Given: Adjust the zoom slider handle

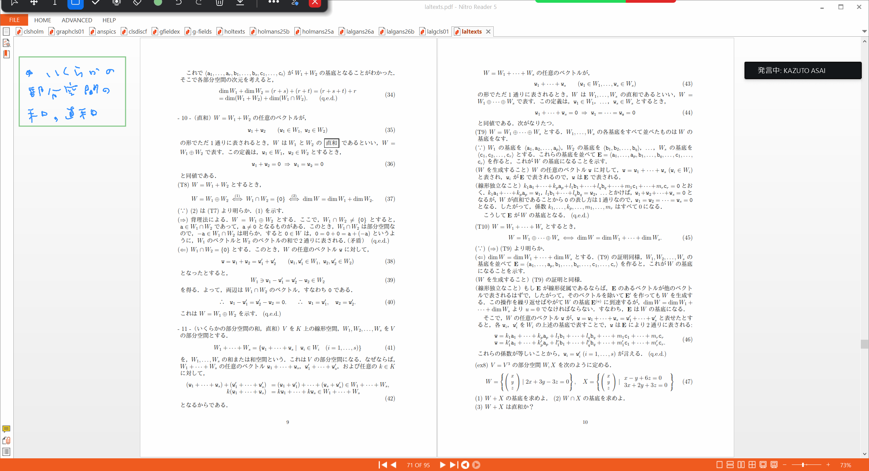Looking at the screenshot, I should point(803,465).
